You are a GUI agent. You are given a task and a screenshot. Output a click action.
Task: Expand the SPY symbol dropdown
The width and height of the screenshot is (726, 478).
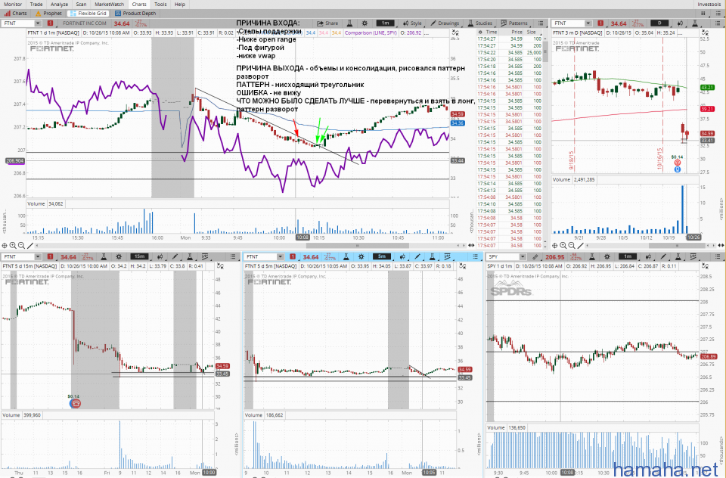click(x=523, y=256)
